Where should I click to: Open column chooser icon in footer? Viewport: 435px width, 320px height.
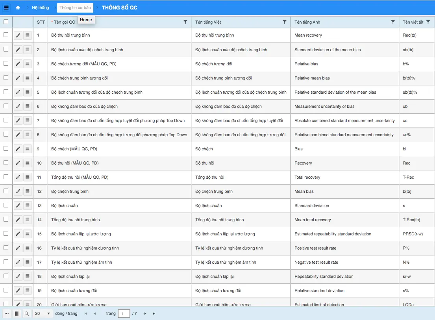coord(17,313)
